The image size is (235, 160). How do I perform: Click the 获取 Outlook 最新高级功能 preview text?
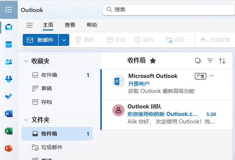tap(161, 91)
